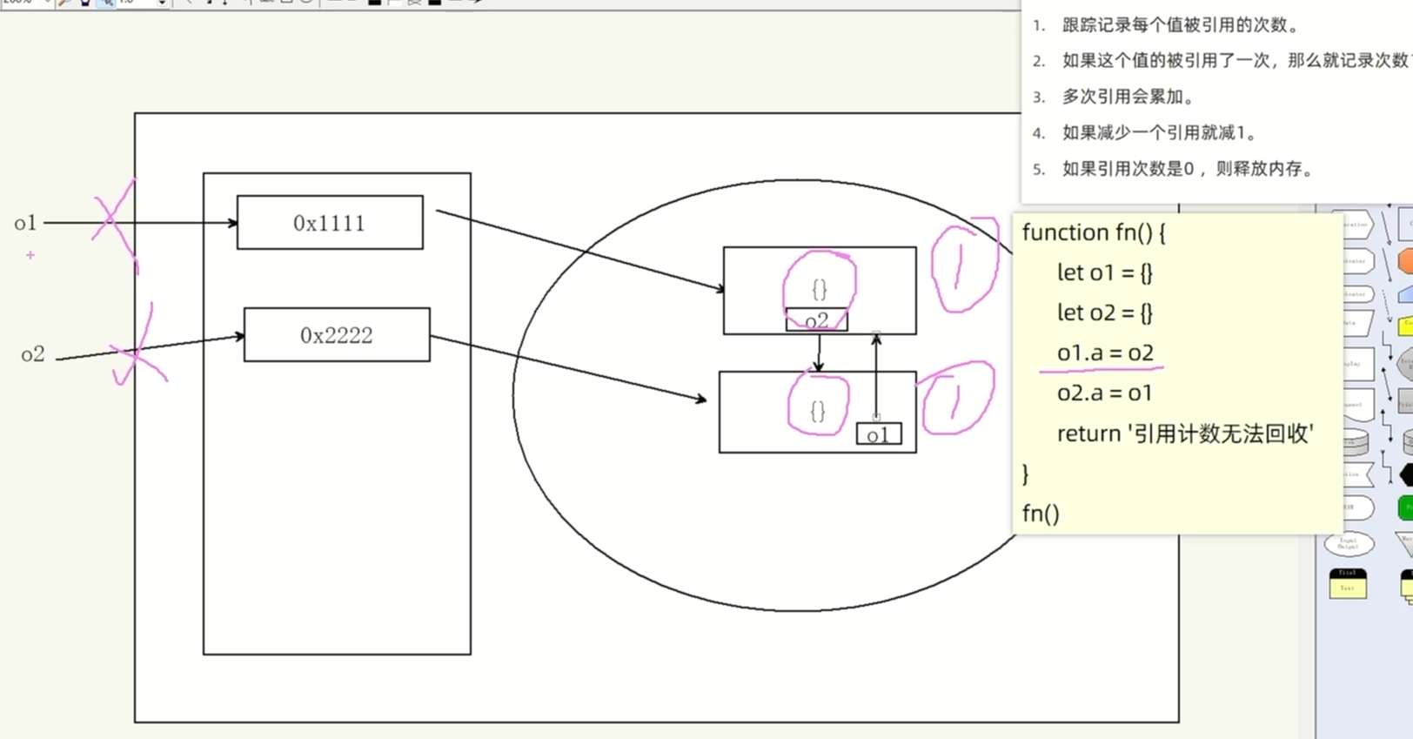1413x739 pixels.
Task: Select the stepped double-arrow connector
Action: 1386,425
